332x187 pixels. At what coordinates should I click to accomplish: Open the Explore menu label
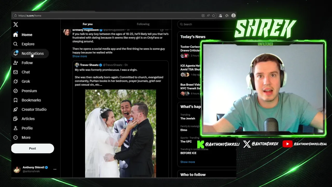point(28,44)
